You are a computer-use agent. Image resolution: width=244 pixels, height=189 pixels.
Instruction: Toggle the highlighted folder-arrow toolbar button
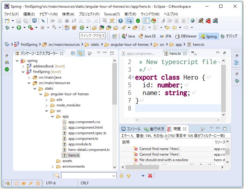(x=129, y=21)
